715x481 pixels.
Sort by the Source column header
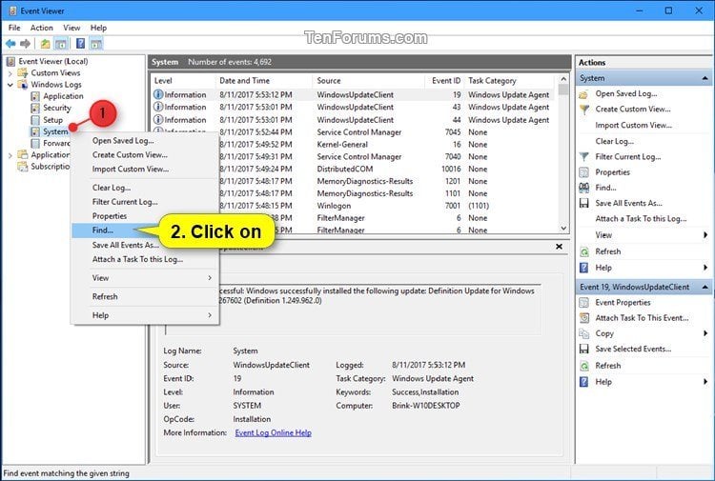click(x=368, y=81)
